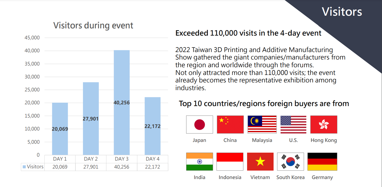Viewport: 382px width, 187px height.
Task: Click the DAY 2 table header cell
Action: click(91, 159)
